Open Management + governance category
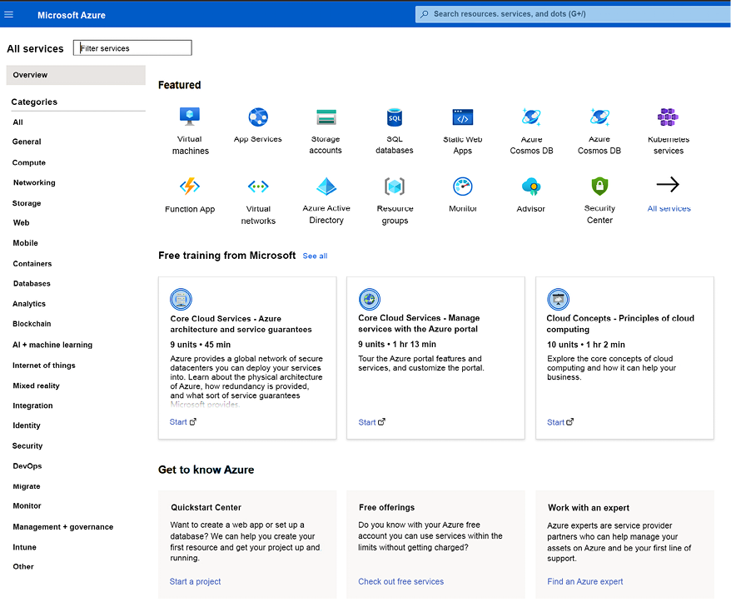The height and width of the screenshot is (607, 731). 63,527
